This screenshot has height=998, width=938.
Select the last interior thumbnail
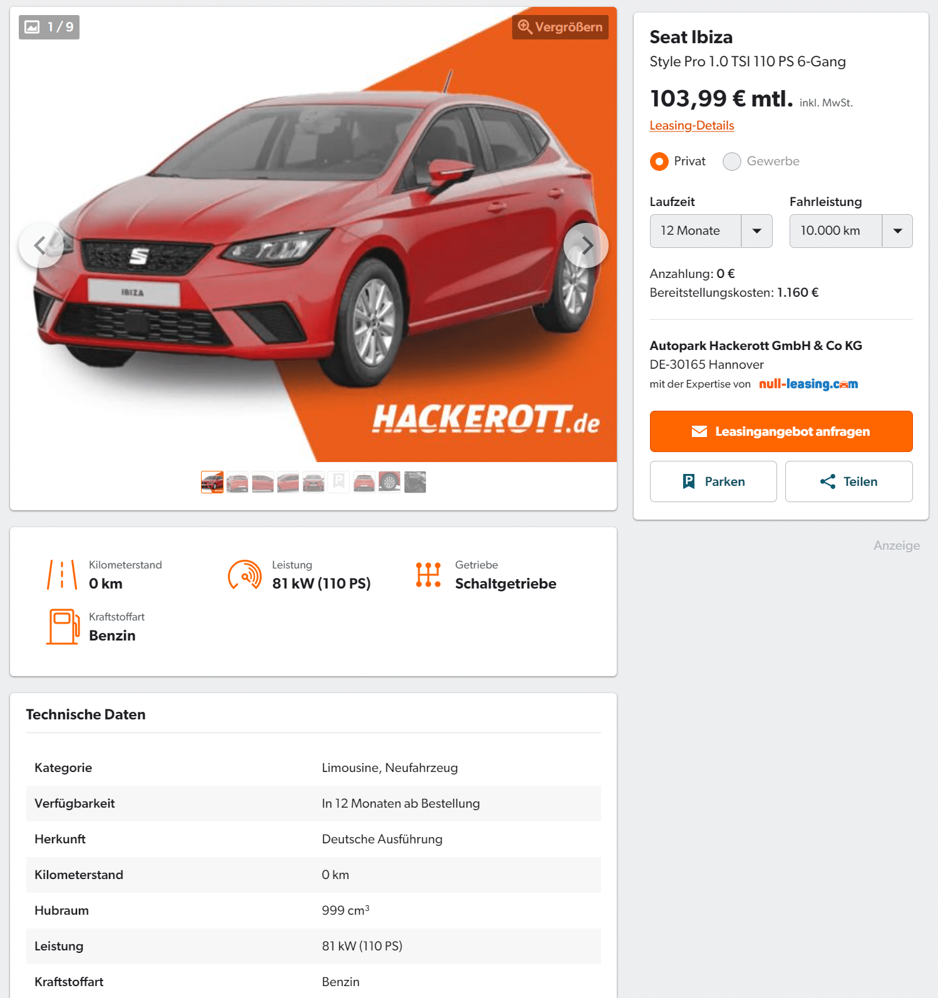415,482
